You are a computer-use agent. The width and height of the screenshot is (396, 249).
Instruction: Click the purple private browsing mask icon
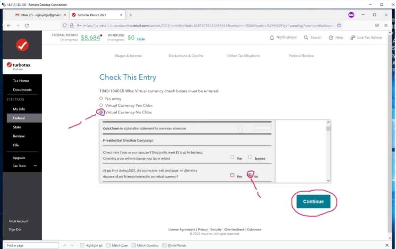[351, 15]
